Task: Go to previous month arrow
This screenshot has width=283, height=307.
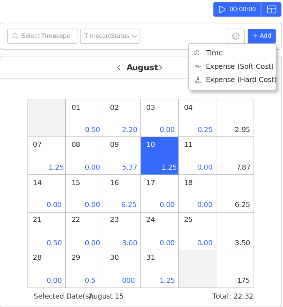Action: point(119,68)
